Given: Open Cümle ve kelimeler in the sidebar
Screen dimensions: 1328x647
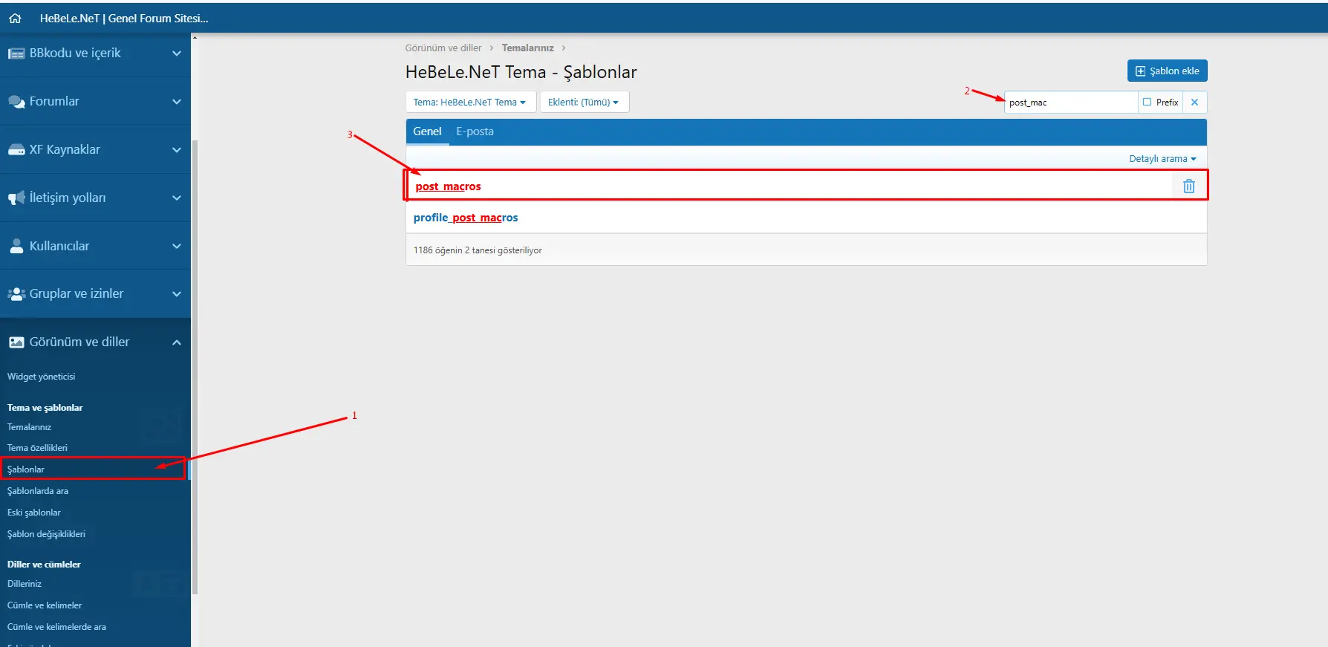Looking at the screenshot, I should 45,605.
